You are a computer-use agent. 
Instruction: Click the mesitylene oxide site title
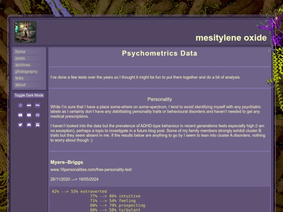231,38
